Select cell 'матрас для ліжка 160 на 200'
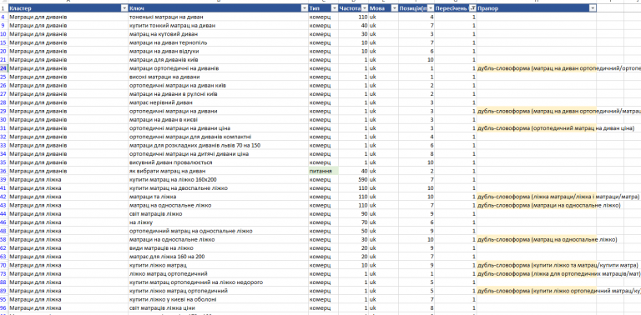The image size is (641, 315). [x=218, y=257]
